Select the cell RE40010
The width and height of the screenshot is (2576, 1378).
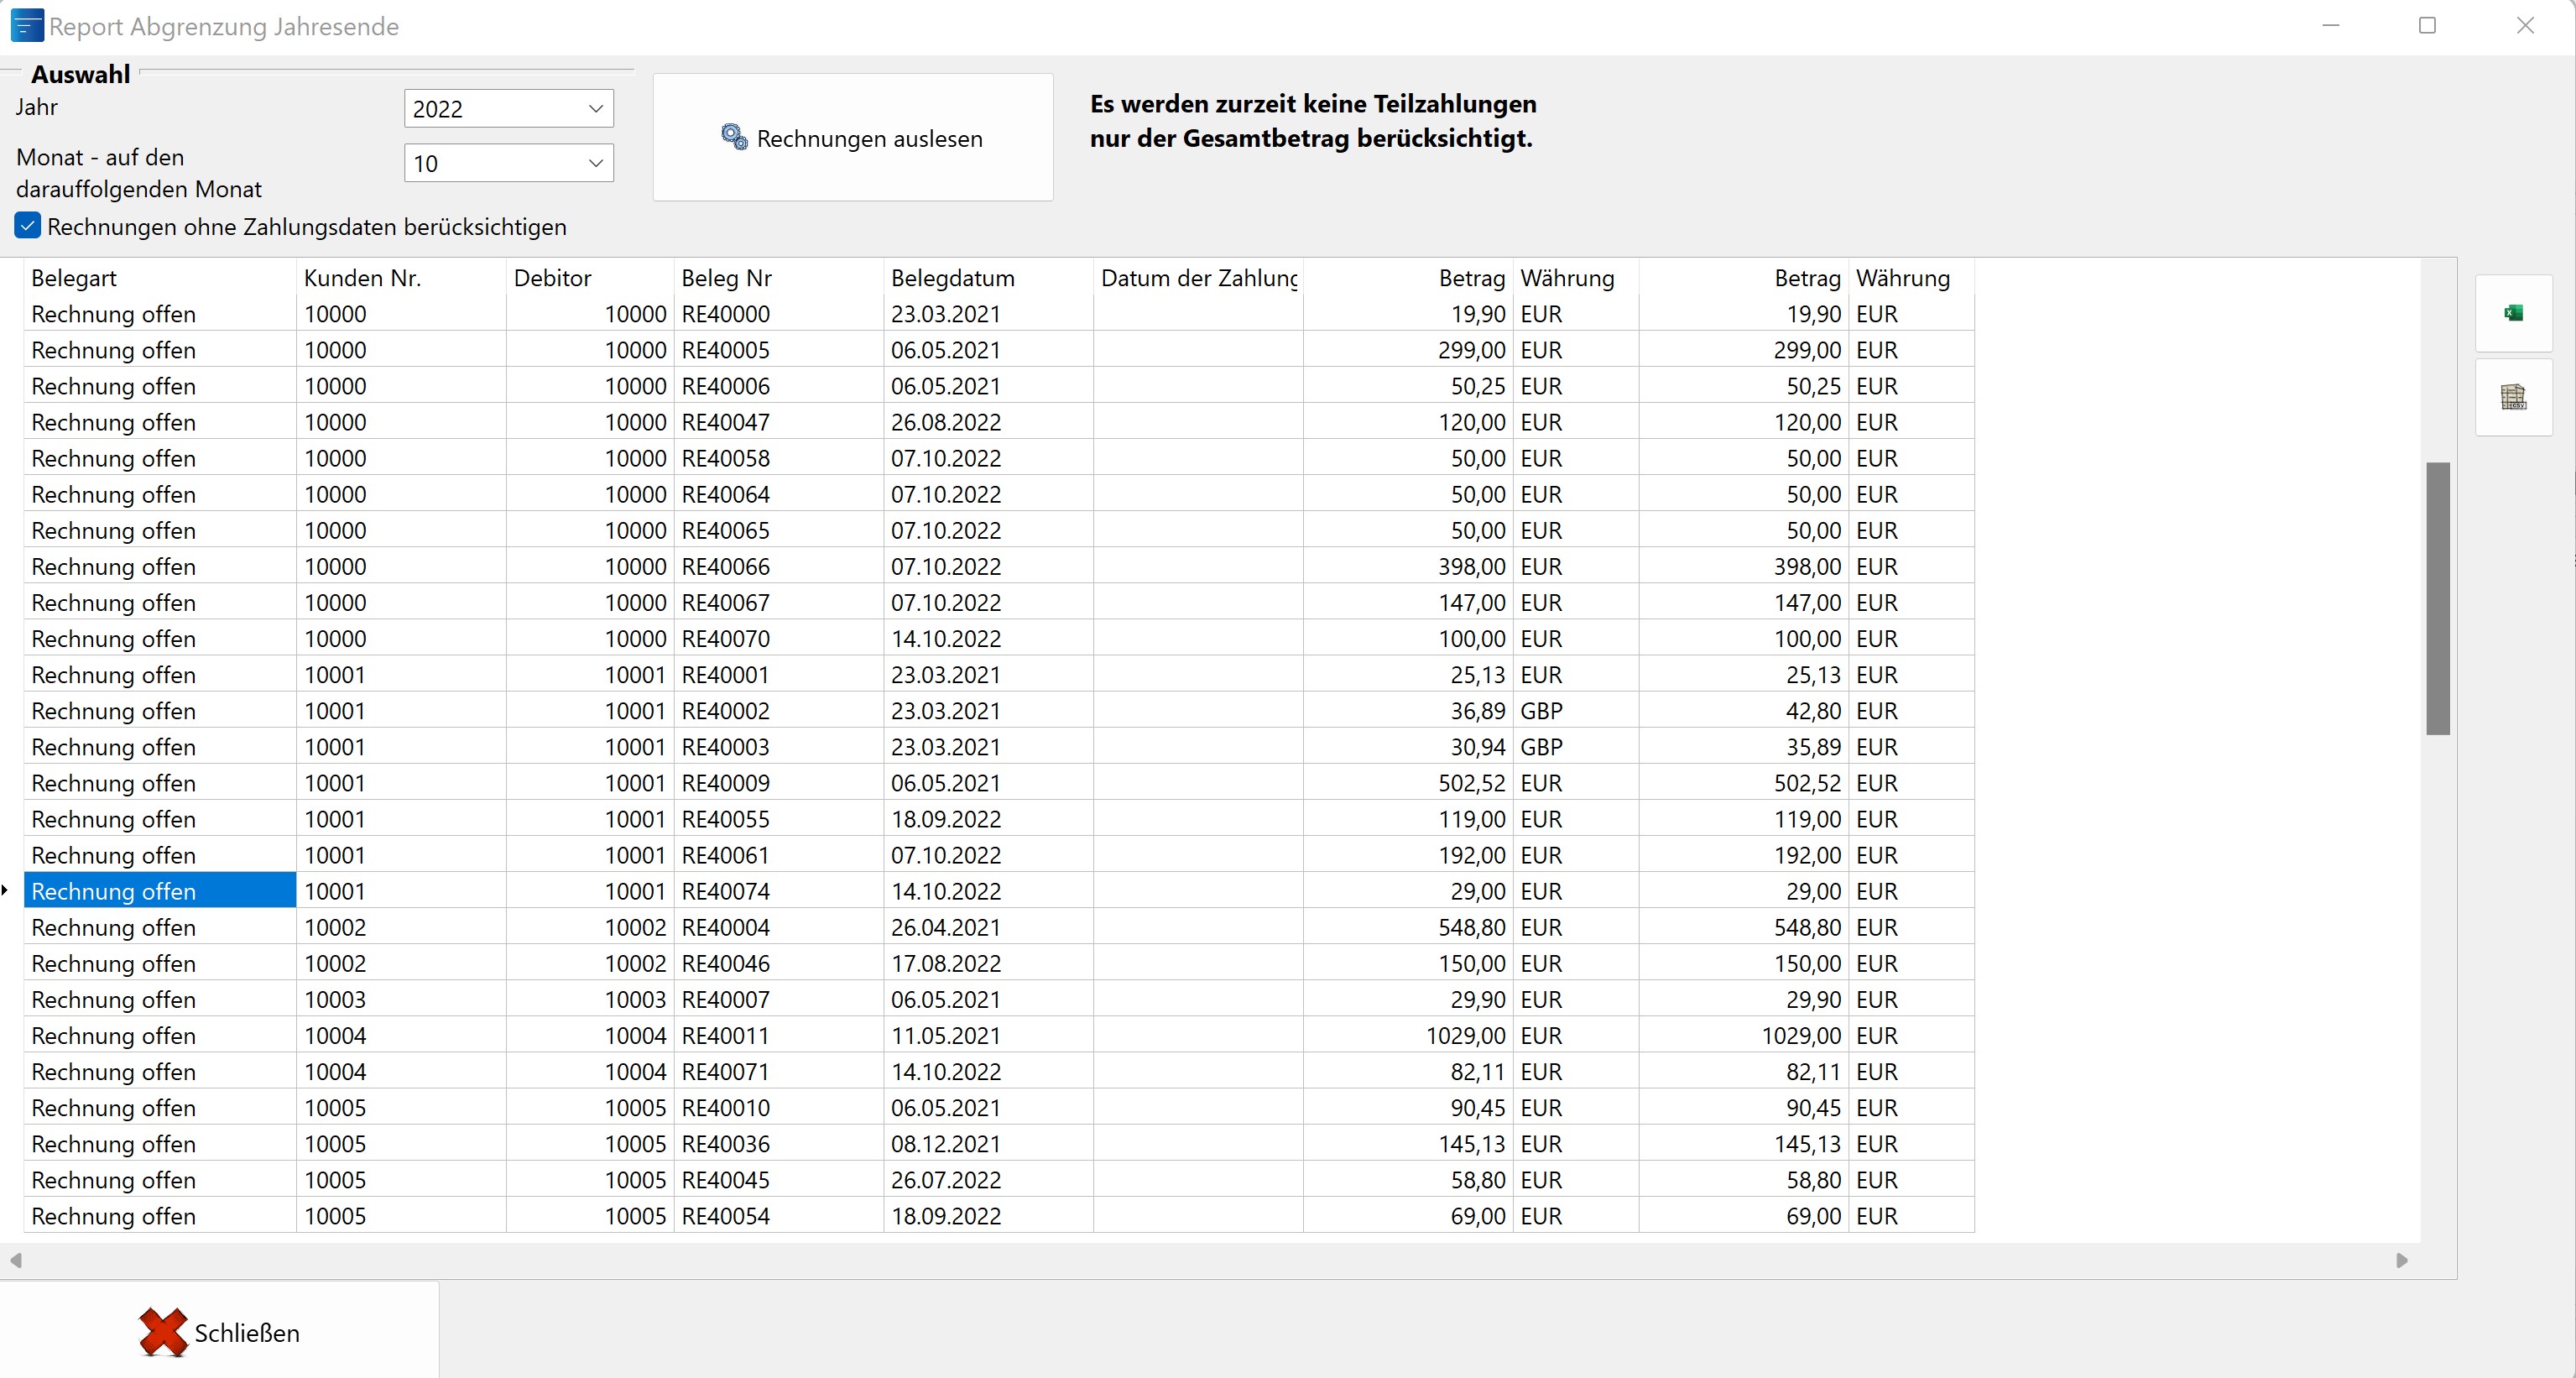(779, 1107)
